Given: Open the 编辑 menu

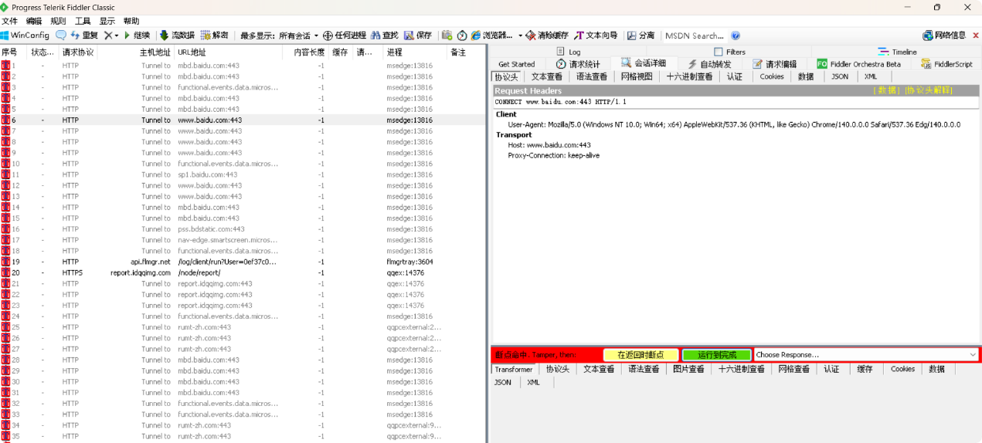Looking at the screenshot, I should tap(34, 21).
